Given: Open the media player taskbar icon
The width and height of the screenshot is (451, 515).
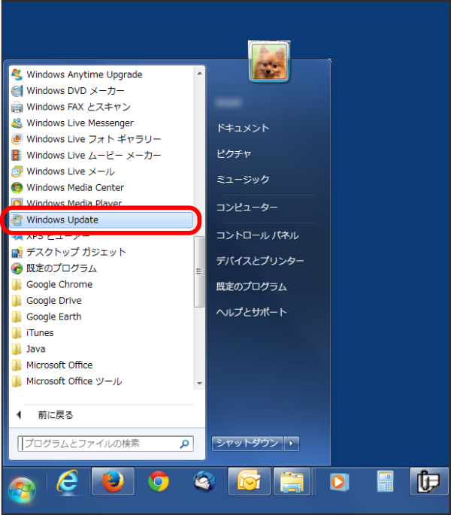Looking at the screenshot, I should pos(339,482).
